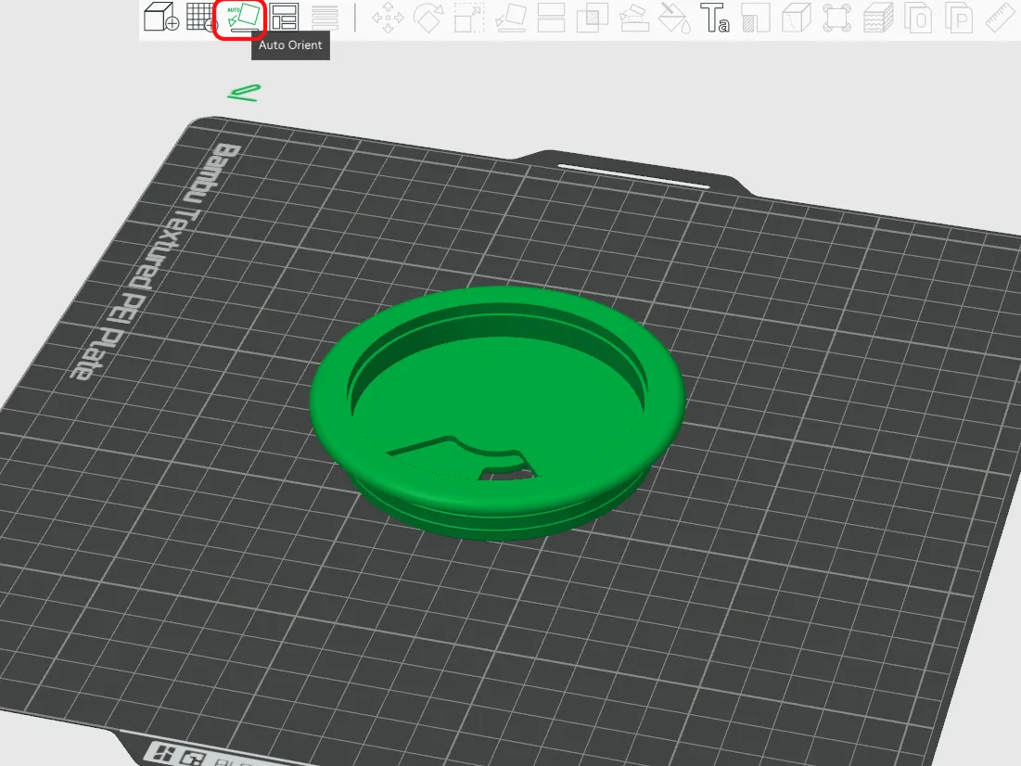Image resolution: width=1021 pixels, height=766 pixels.
Task: Select the Text shape tool
Action: 714,18
